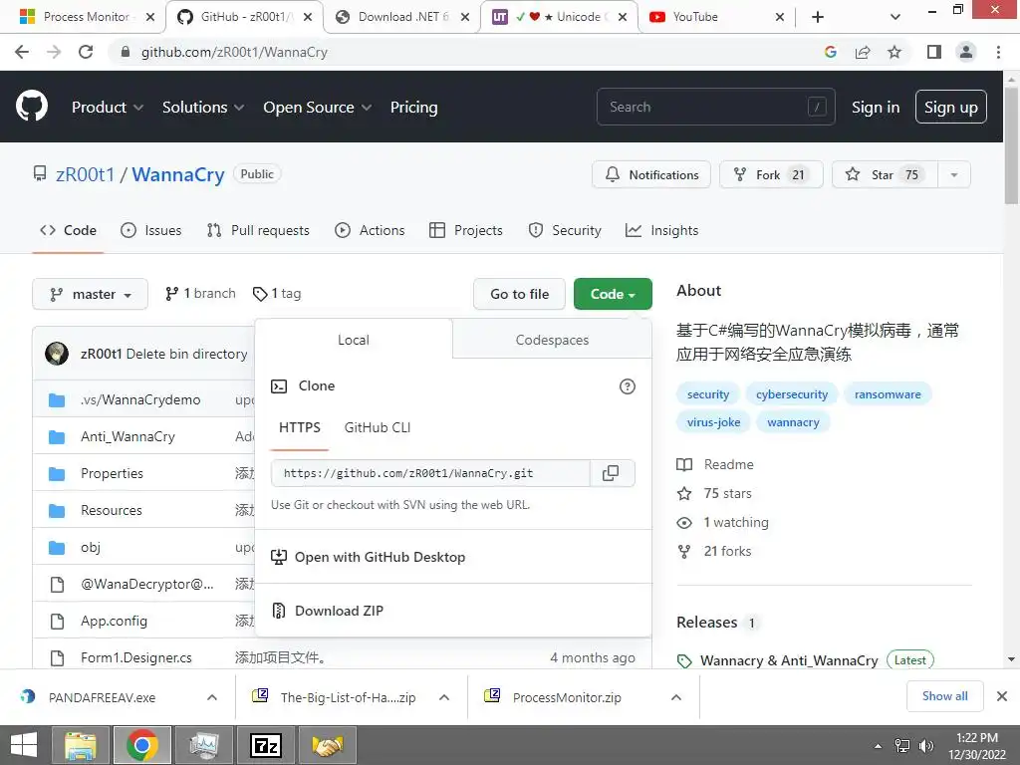The image size is (1020, 765).
Task: Click the Sign up button
Action: click(x=950, y=107)
